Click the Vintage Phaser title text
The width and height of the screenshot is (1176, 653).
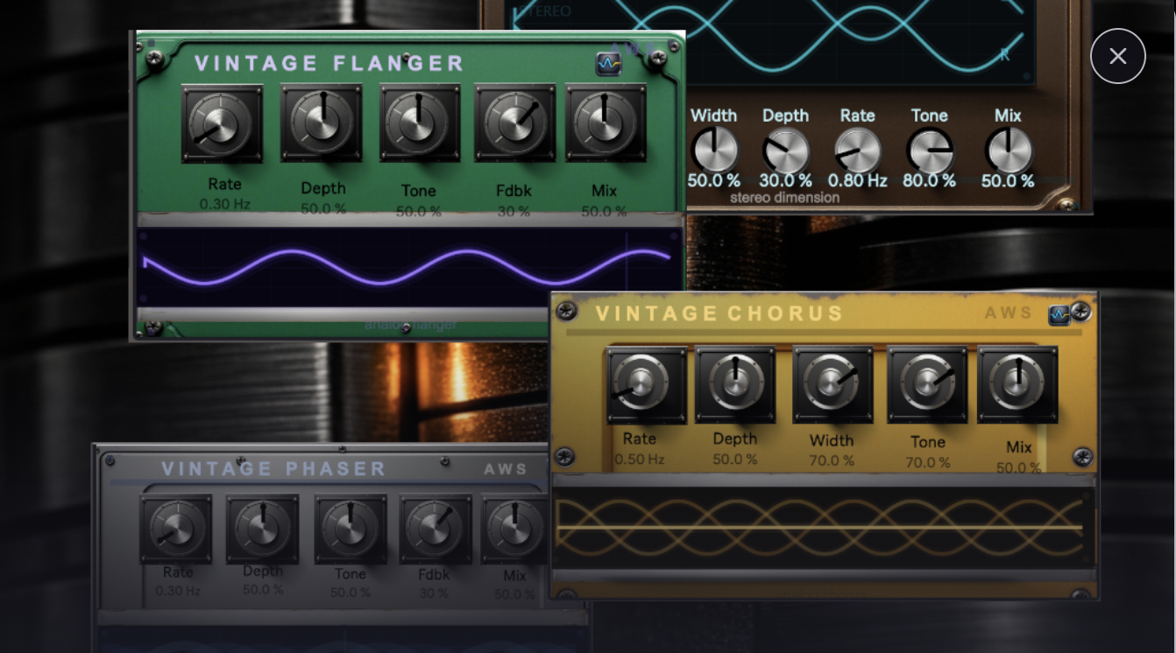tap(273, 469)
